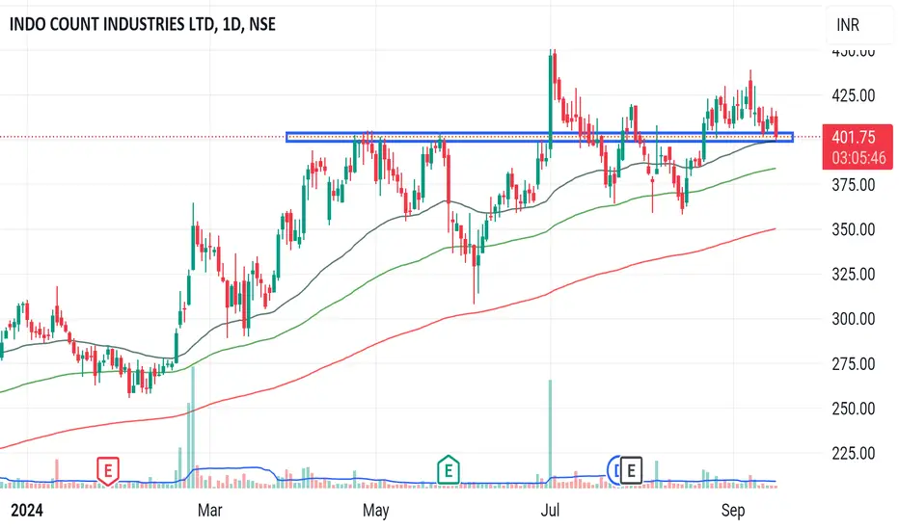The image size is (899, 530).
Task: Click the 225.00 price axis label
Action: coord(853,453)
